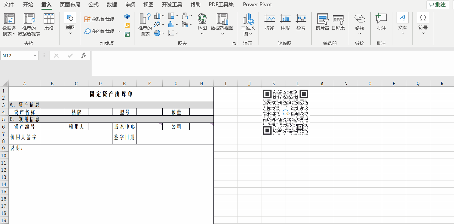454x224 pixels.
Task: Expand My Add-ins dropdown arrow
Action: pyautogui.click(x=119, y=31)
